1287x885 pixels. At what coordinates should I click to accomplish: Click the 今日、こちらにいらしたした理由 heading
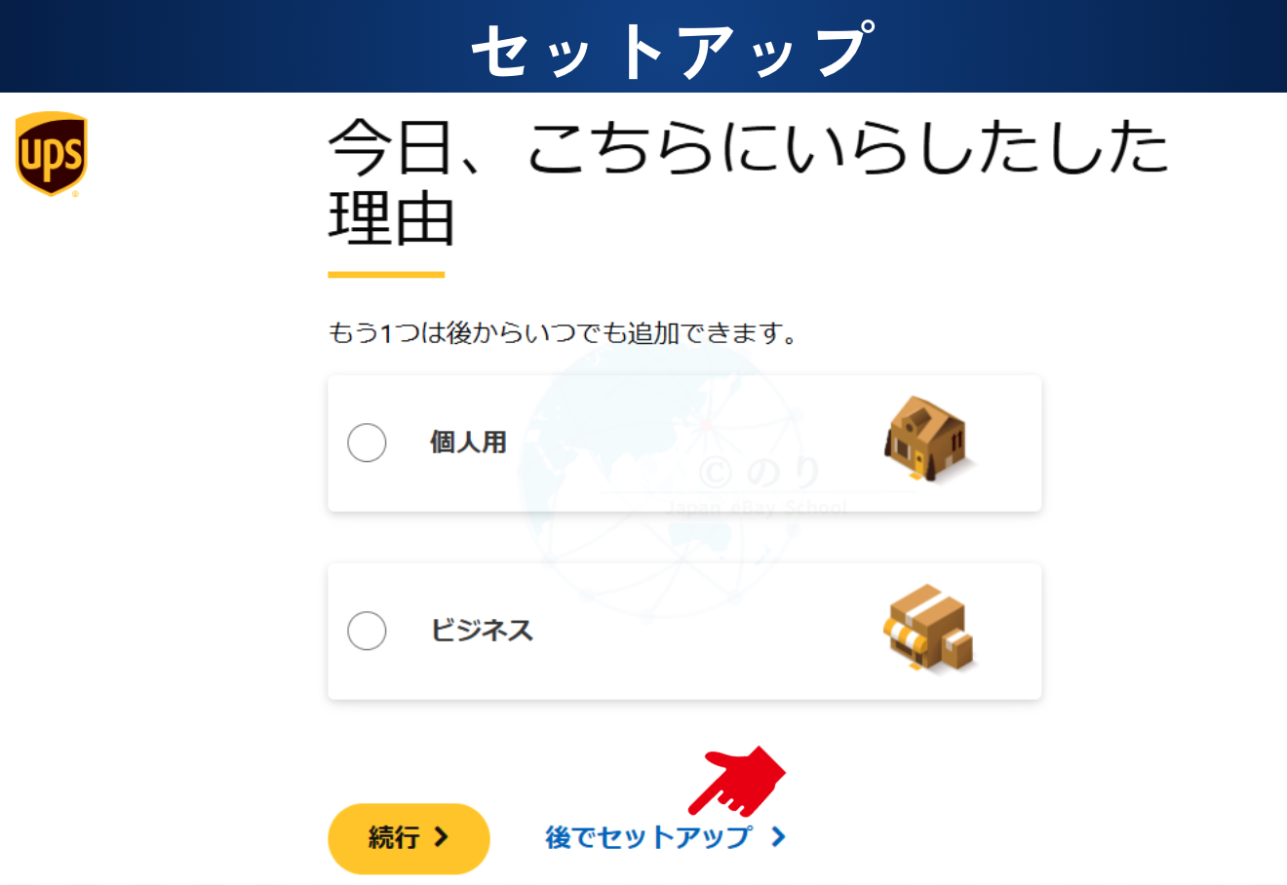click(748, 181)
